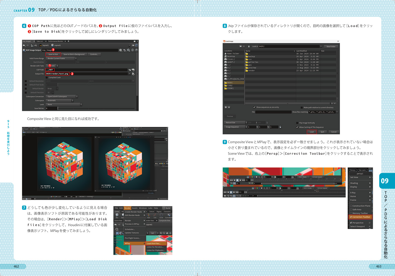Click the Load button in Load Image dialog

tap(312, 132)
